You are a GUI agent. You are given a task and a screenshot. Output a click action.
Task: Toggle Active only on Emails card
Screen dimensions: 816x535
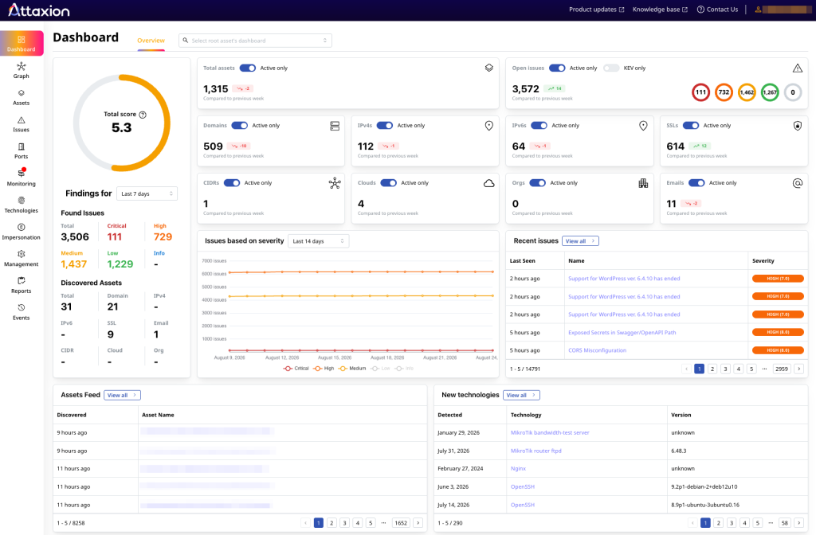coord(696,183)
